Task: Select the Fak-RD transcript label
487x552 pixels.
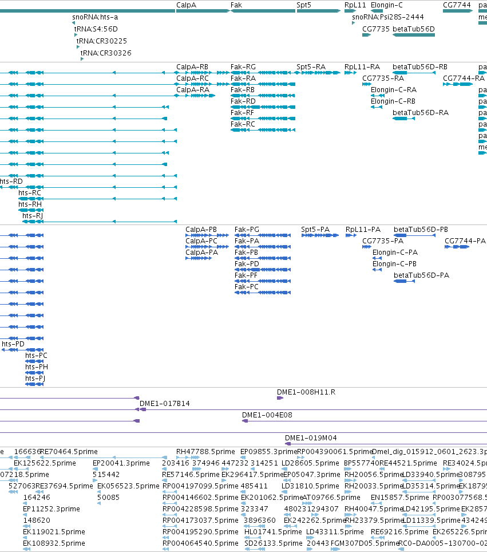Action: click(x=243, y=101)
